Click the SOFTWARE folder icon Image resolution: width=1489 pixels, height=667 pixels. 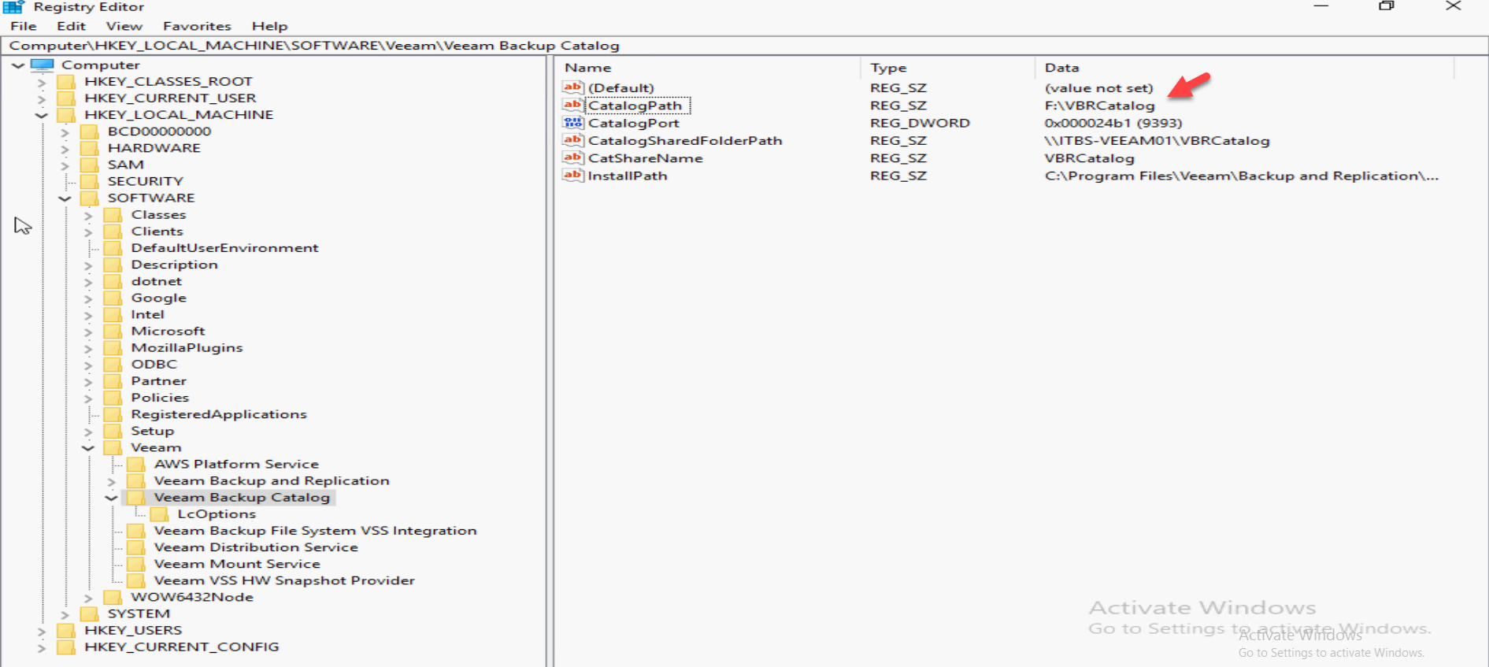click(x=90, y=198)
